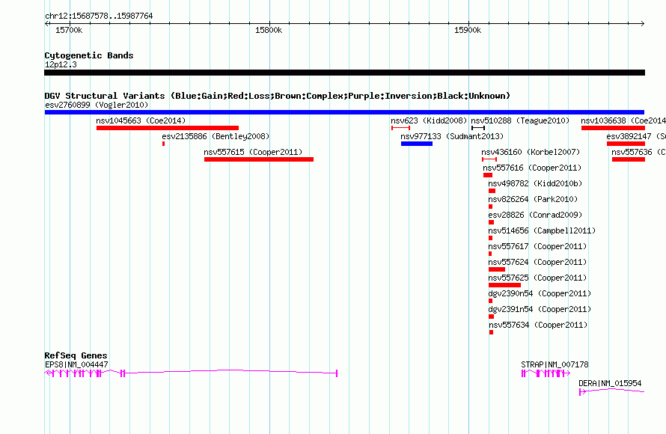Image resolution: width=666 pixels, height=434 pixels.
Task: Open the EPS8|NM_004447 gene label
Action: tap(76, 364)
